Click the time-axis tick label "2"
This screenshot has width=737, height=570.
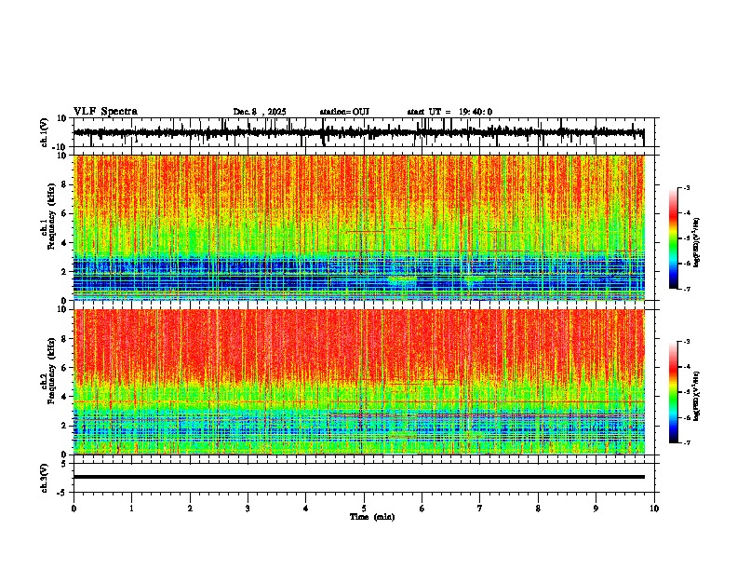tap(190, 509)
